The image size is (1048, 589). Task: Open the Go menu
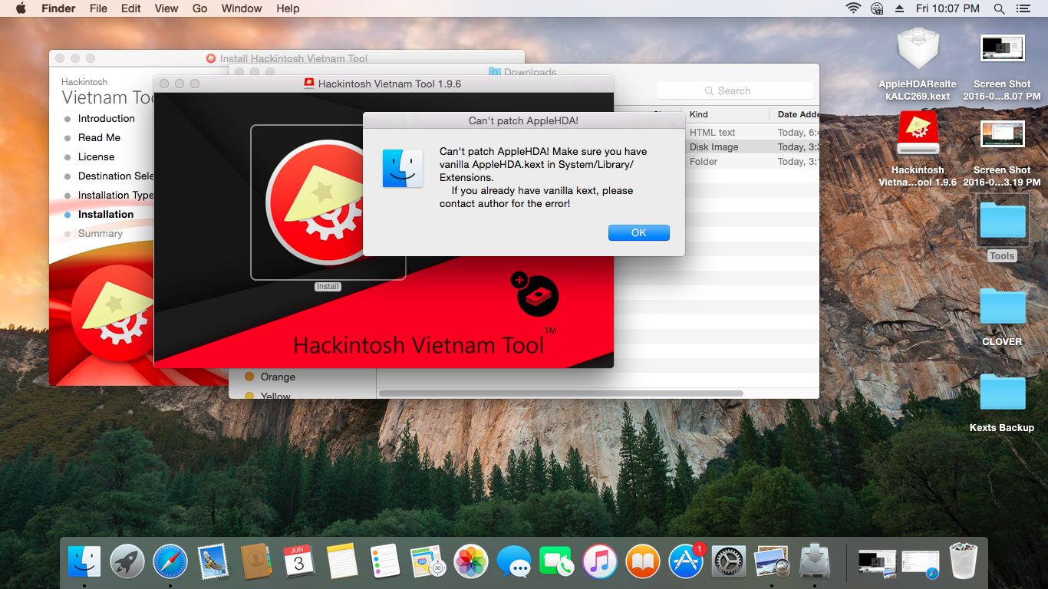pyautogui.click(x=200, y=8)
